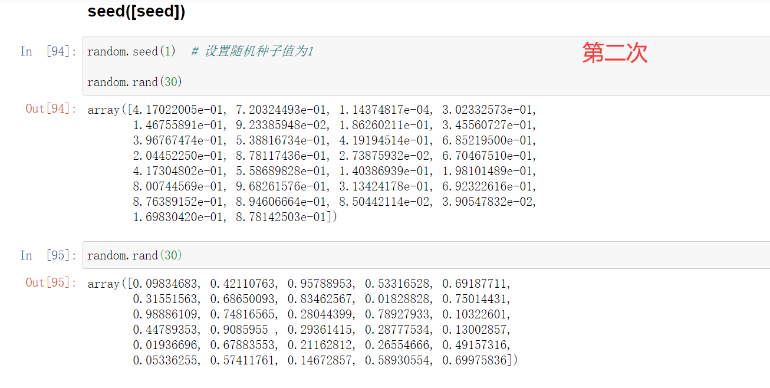The image size is (770, 388).
Task: Click value 6.92322616e-01
Action: 488,186
